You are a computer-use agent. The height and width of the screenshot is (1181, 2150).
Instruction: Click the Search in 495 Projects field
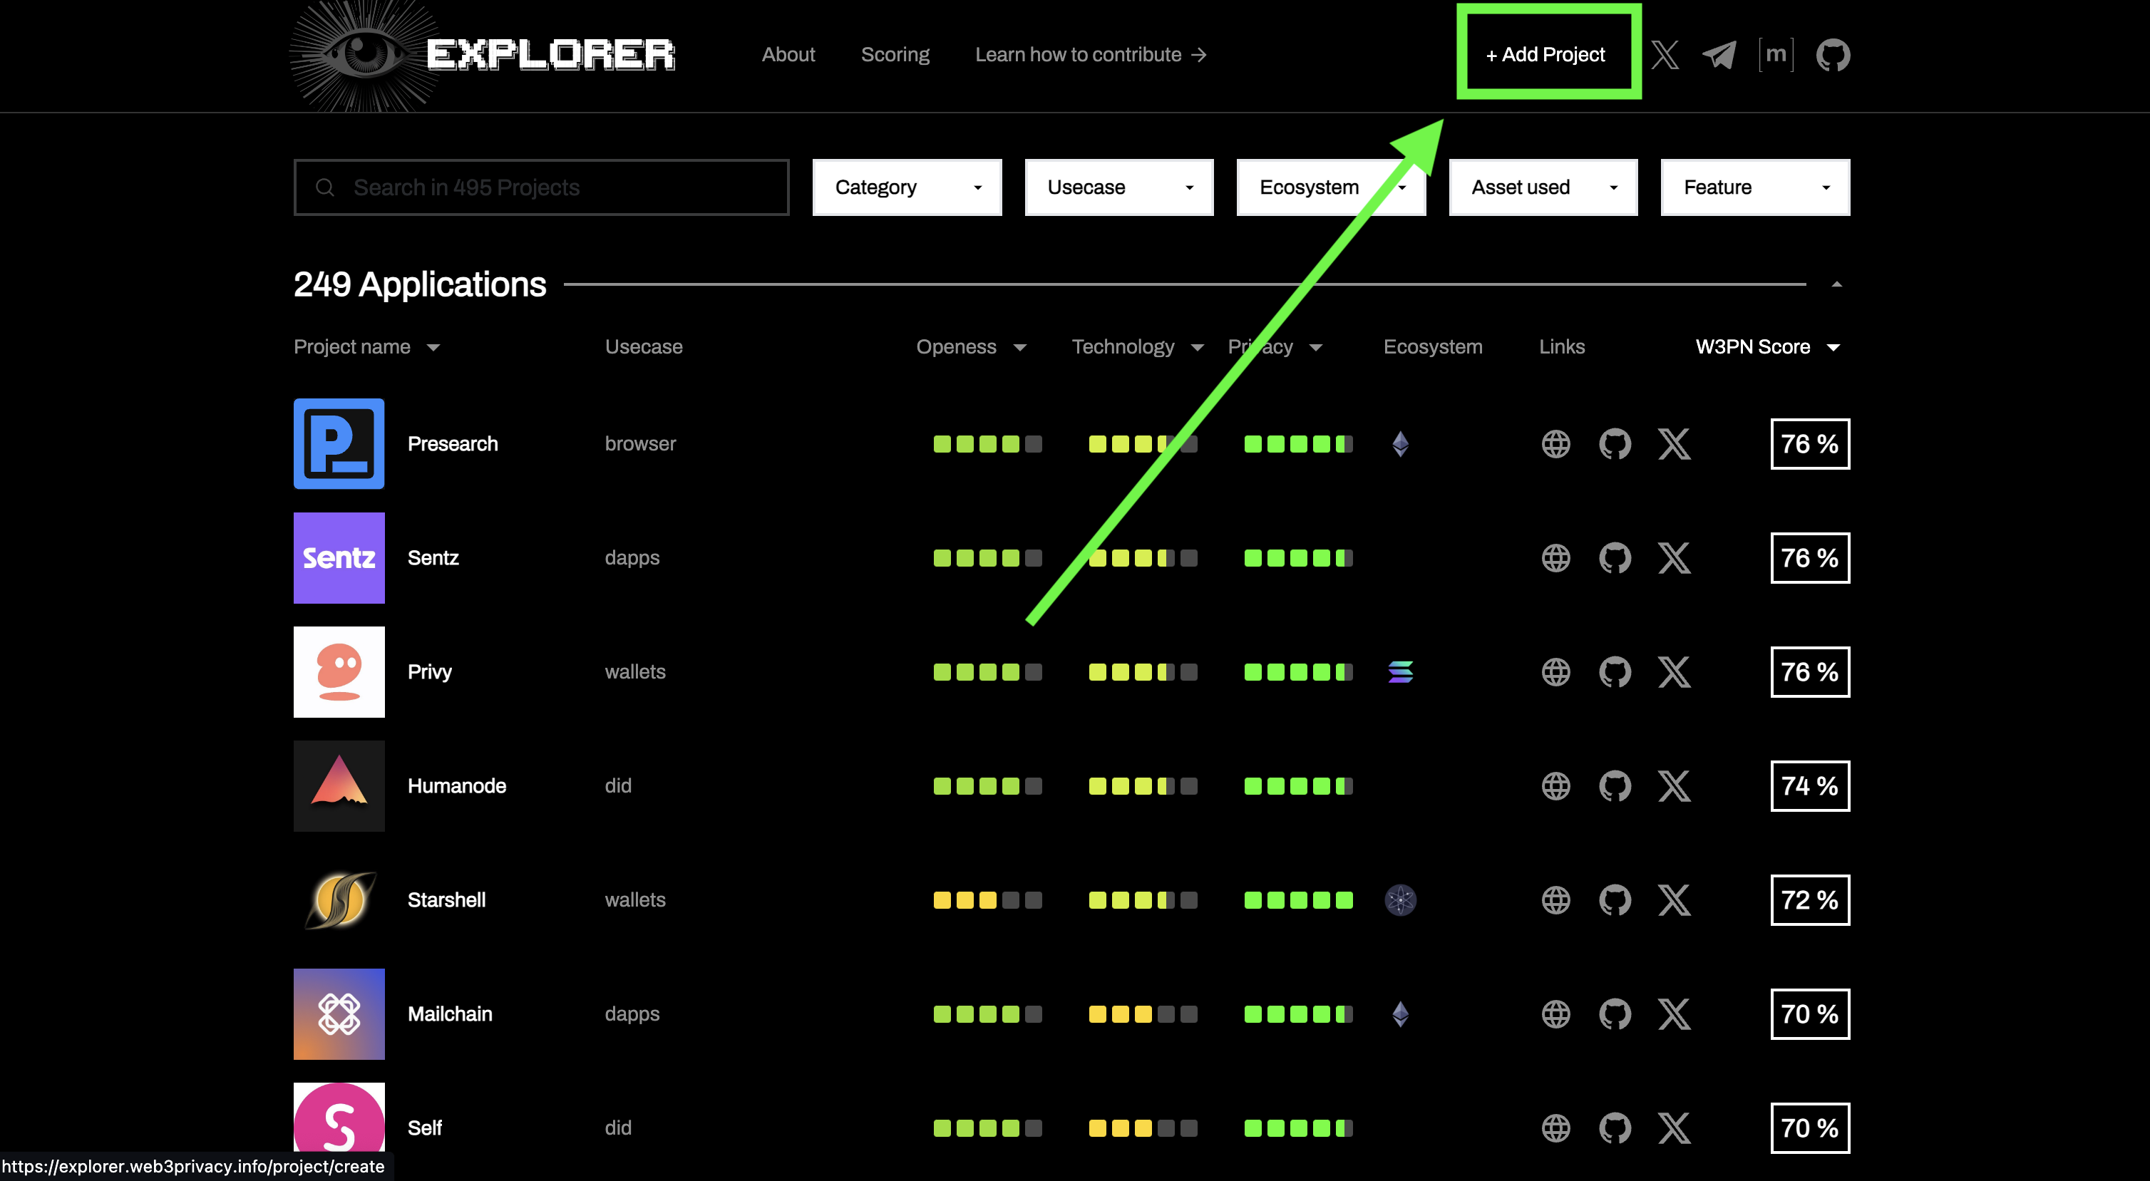[x=542, y=187]
